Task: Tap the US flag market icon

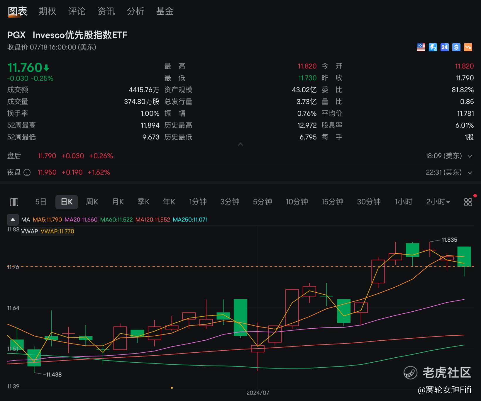Action: [421, 47]
